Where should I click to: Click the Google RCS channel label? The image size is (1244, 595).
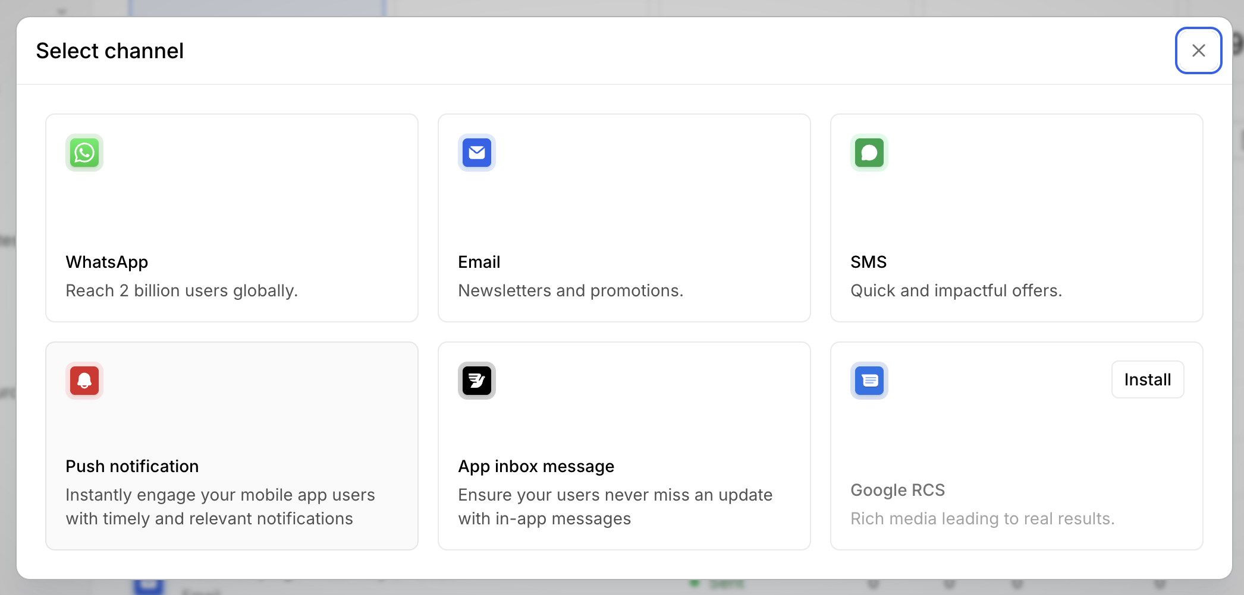[897, 490]
